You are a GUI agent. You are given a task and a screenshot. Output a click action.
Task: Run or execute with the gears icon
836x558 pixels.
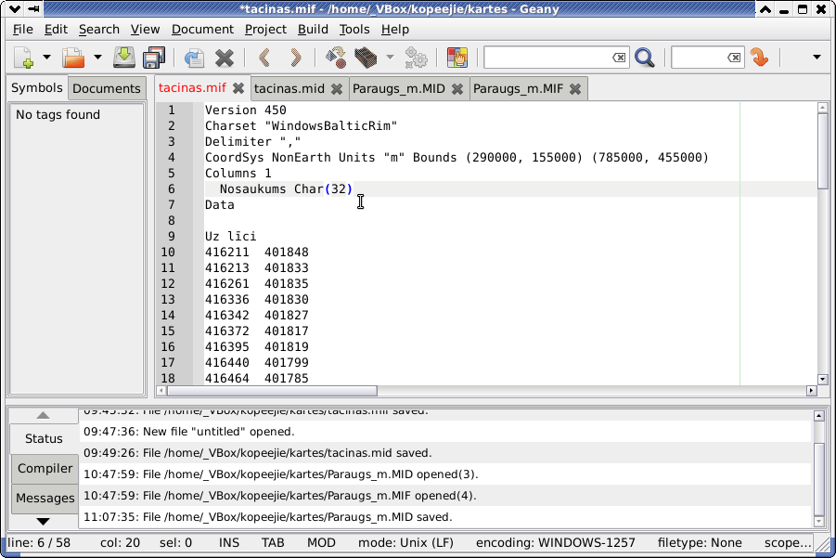tap(416, 57)
